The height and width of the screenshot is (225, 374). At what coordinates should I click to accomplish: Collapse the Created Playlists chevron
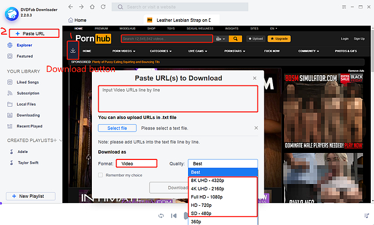(x=60, y=140)
